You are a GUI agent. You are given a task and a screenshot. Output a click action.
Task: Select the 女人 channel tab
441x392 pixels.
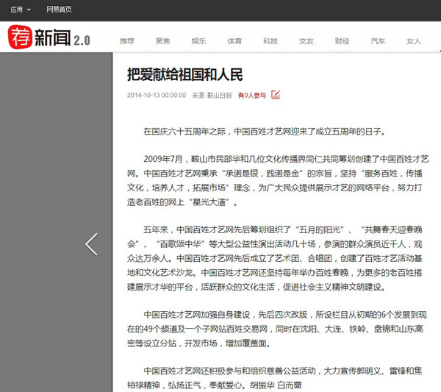tap(414, 41)
